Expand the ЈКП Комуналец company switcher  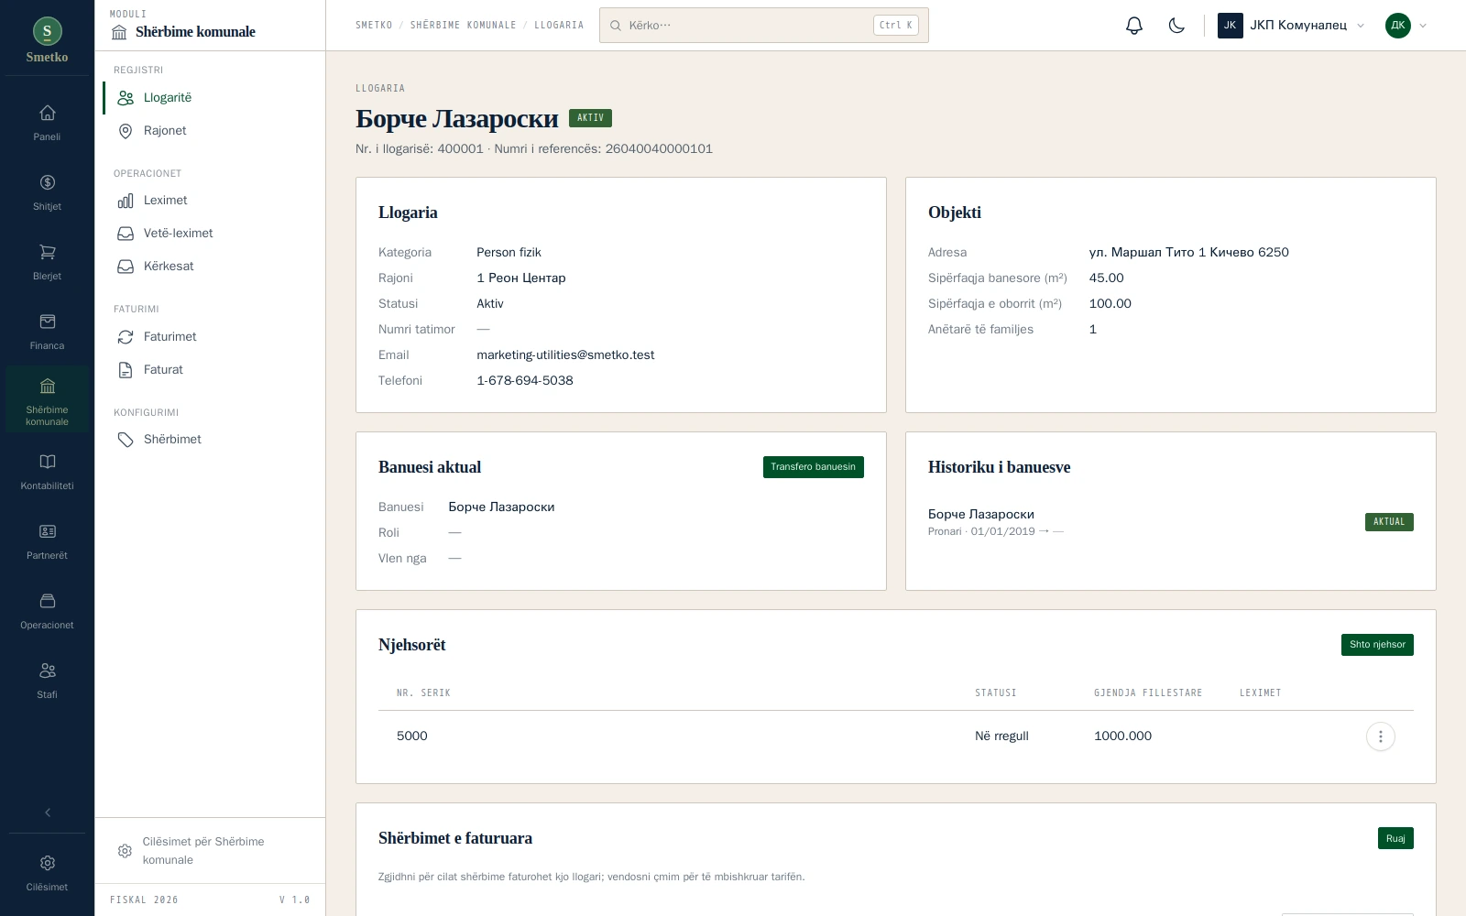pyautogui.click(x=1291, y=26)
